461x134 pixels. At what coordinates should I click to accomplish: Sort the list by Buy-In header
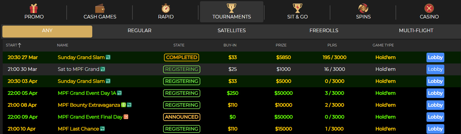tap(230, 45)
